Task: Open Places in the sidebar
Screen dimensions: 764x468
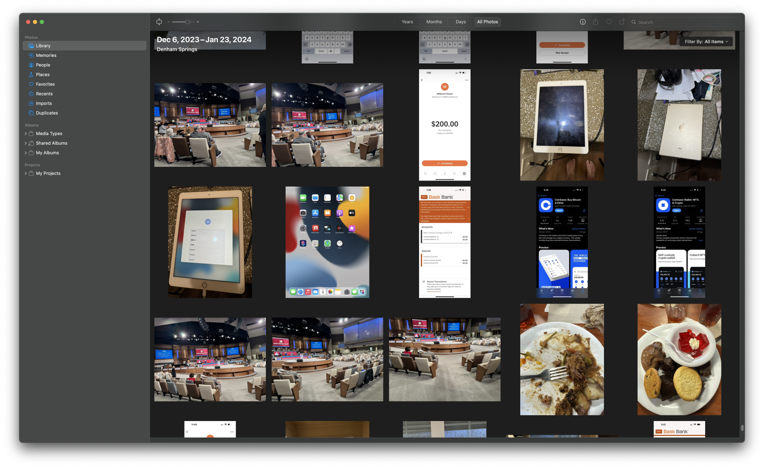Action: 42,74
